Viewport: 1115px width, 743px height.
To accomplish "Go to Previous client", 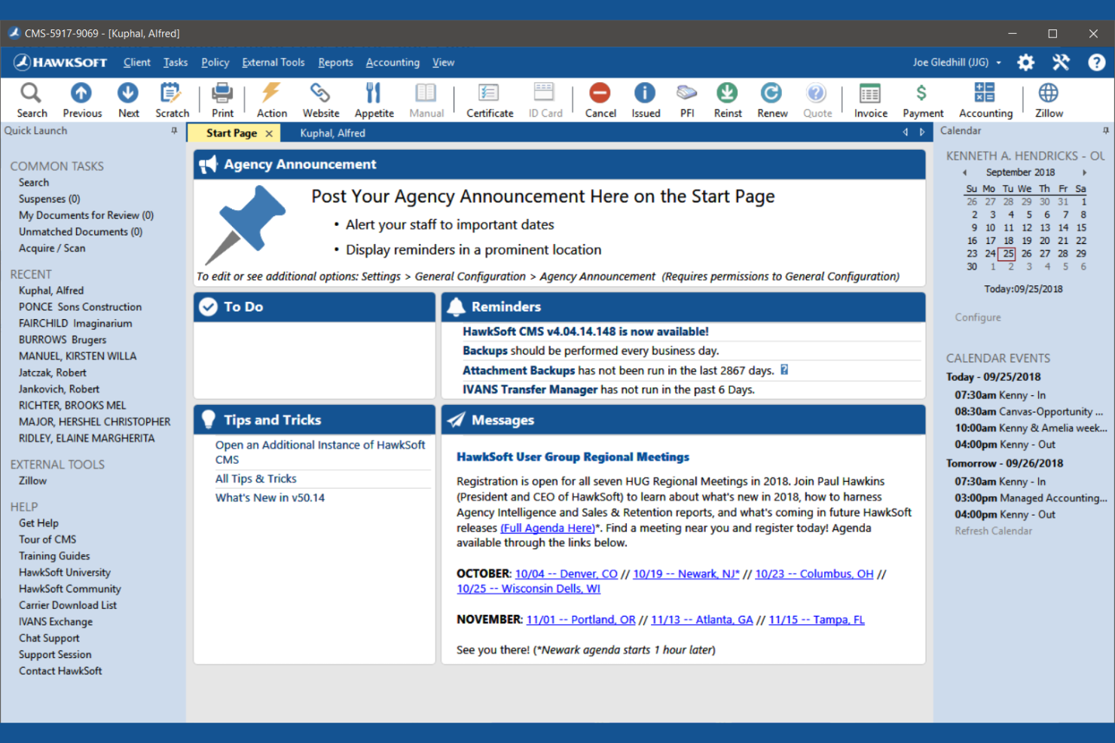I will click(82, 100).
